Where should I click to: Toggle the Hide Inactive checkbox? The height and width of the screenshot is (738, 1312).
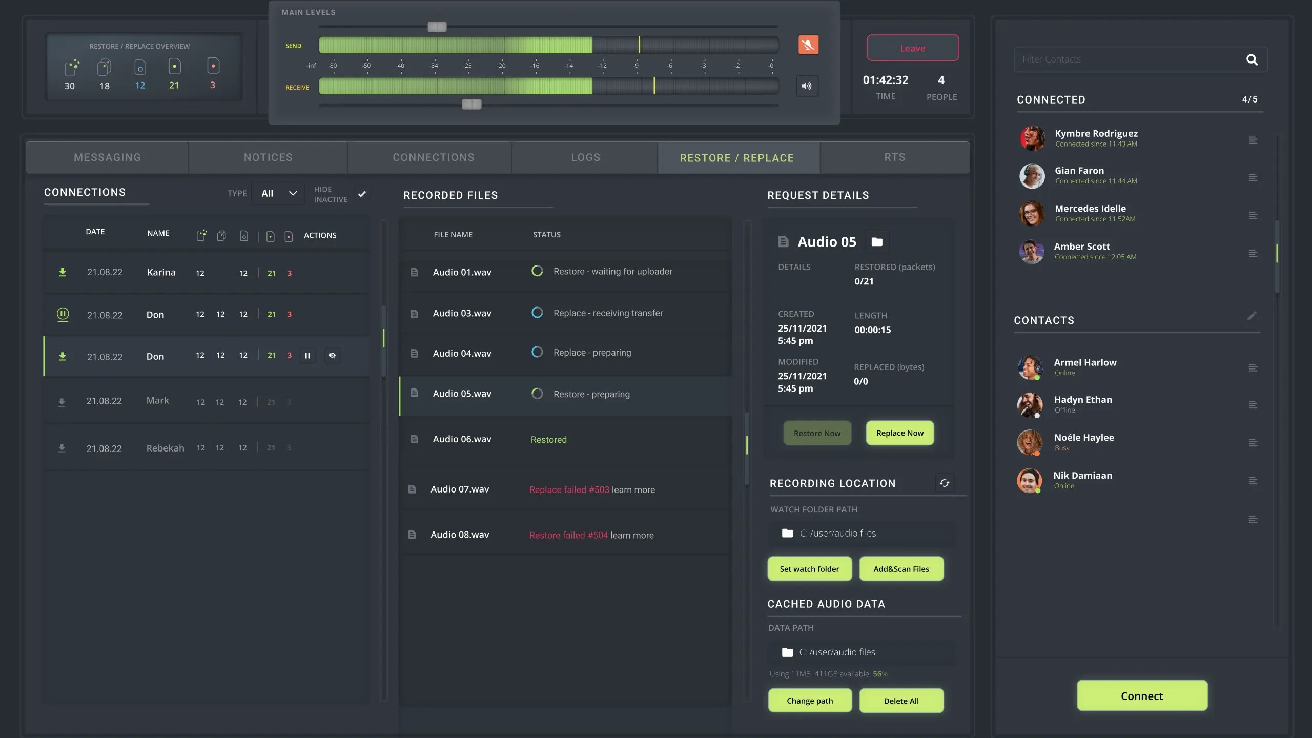362,194
